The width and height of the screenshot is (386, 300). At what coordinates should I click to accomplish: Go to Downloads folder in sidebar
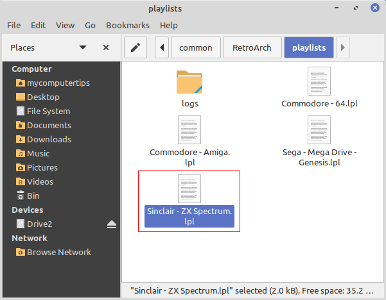[49, 139]
